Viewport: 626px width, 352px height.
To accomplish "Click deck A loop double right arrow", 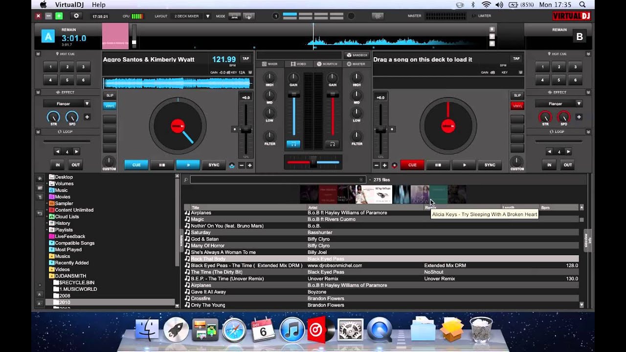I will (76, 152).
